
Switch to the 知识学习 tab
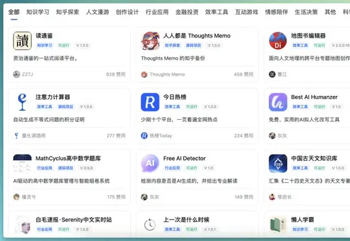pos(38,12)
